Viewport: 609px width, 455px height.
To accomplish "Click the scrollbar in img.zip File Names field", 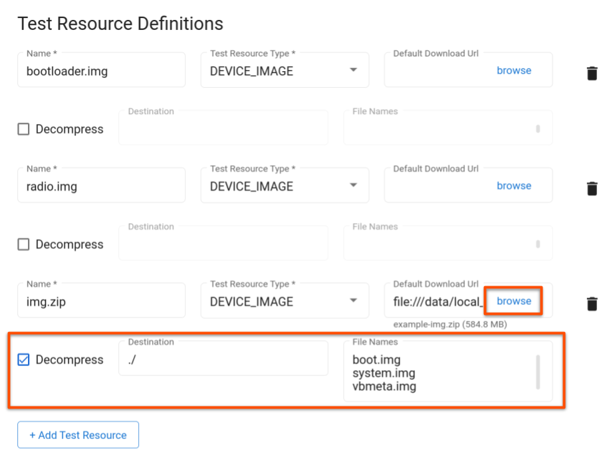I will coord(537,372).
